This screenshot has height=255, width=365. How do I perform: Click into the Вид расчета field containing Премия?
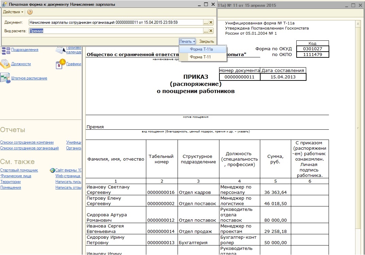(x=116, y=31)
